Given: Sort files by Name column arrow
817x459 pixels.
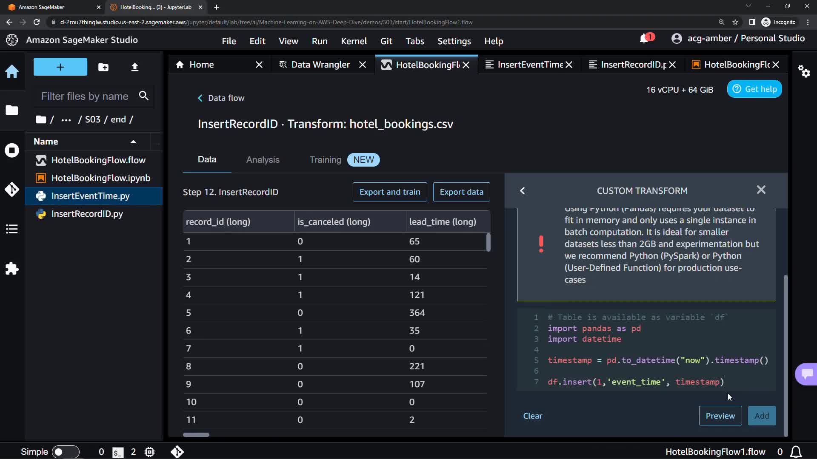Looking at the screenshot, I should pyautogui.click(x=133, y=142).
